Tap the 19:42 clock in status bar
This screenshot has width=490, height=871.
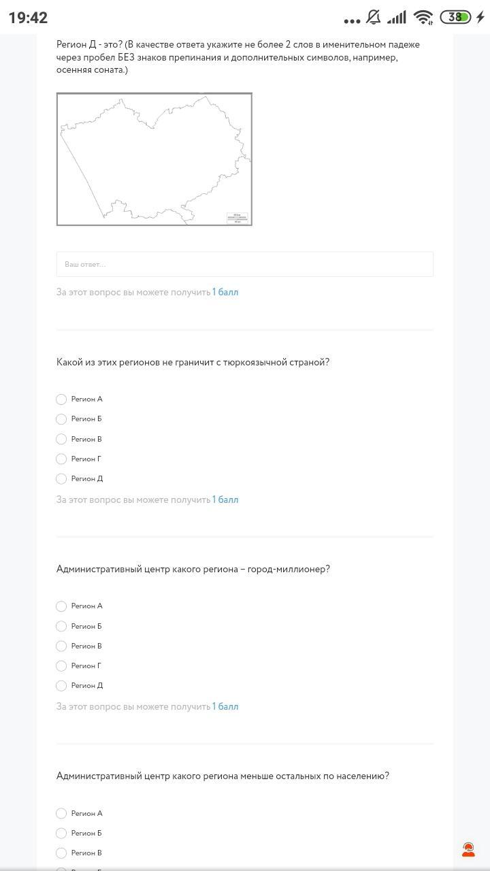pos(29,18)
